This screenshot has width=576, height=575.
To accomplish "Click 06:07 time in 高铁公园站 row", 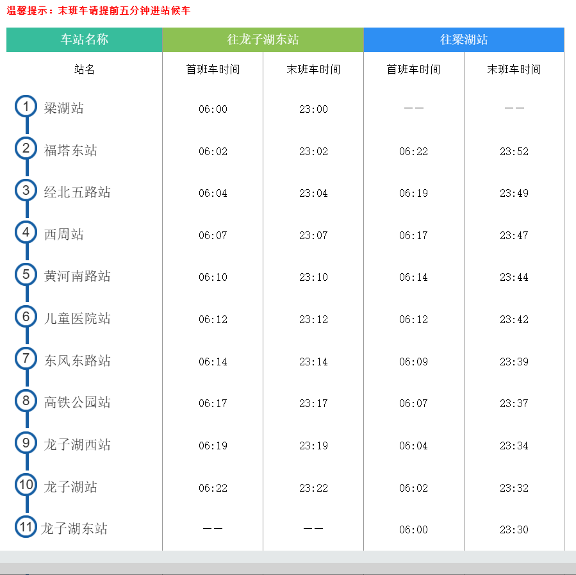I will tap(414, 403).
